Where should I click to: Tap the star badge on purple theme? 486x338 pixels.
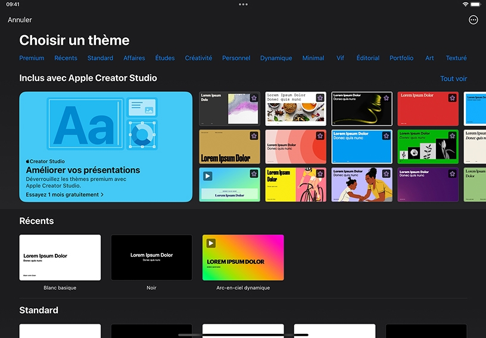pyautogui.click(x=452, y=173)
